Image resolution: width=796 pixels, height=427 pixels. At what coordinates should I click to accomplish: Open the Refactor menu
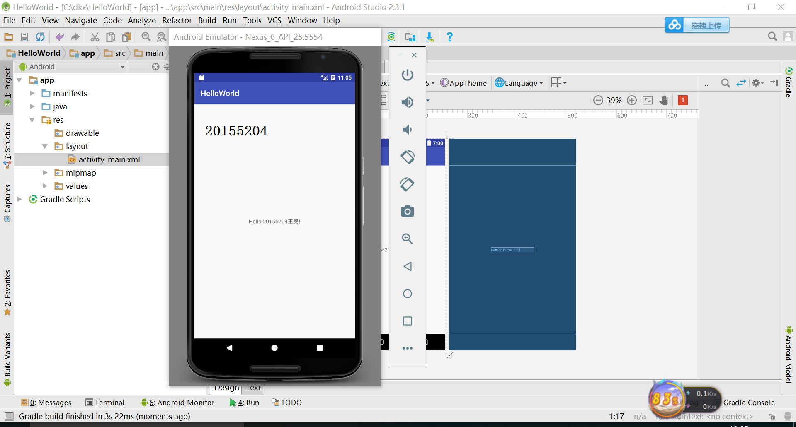pos(177,20)
